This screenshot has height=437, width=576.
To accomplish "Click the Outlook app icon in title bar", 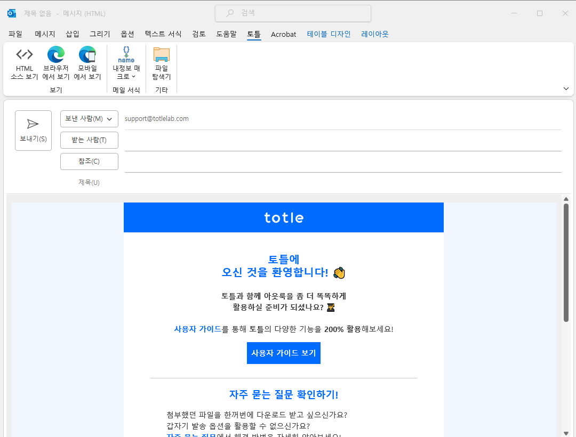I will pos(11,13).
